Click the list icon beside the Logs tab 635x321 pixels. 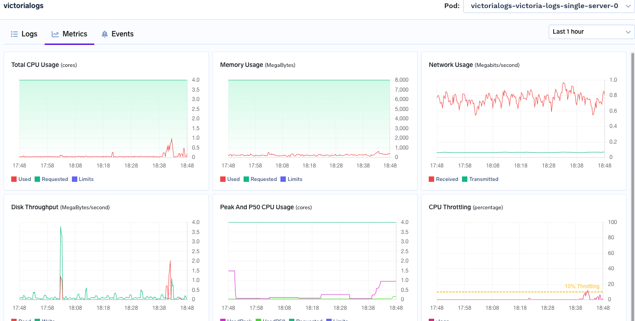pyautogui.click(x=14, y=34)
